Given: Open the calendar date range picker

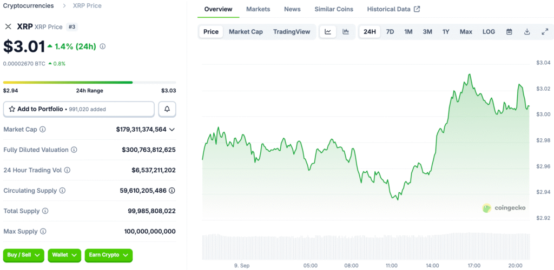Looking at the screenshot, I should [509, 32].
